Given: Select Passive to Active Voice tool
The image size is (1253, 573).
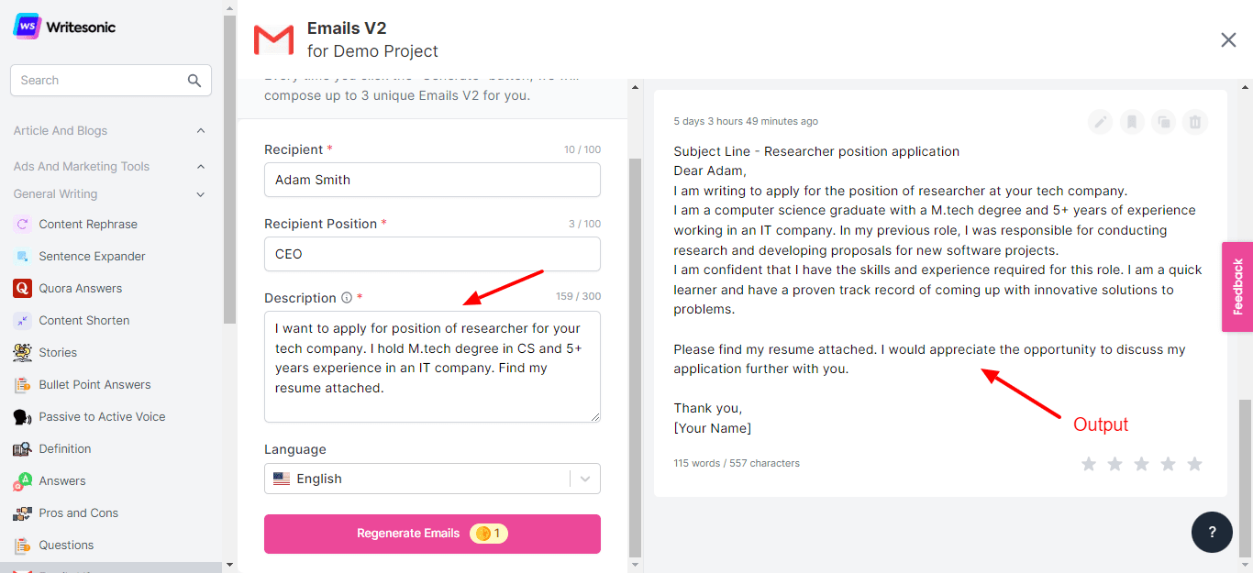Looking at the screenshot, I should coord(102,417).
